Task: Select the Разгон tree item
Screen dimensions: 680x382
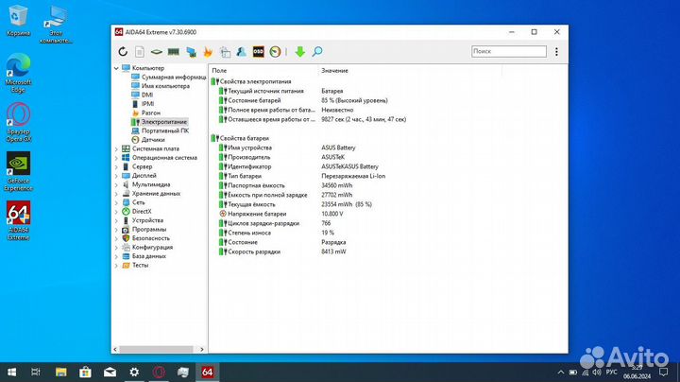Action: (x=146, y=113)
